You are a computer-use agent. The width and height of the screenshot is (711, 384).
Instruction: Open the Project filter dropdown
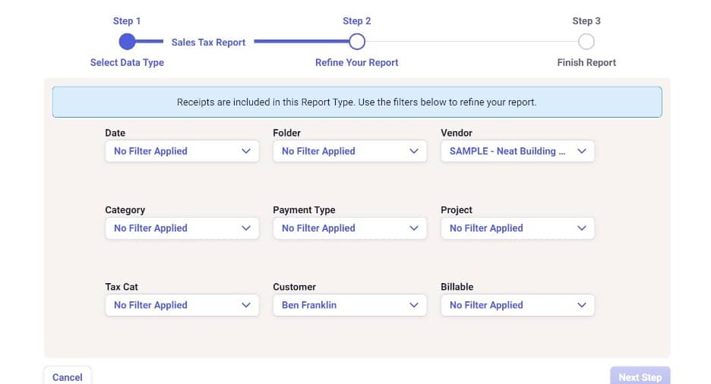(517, 228)
